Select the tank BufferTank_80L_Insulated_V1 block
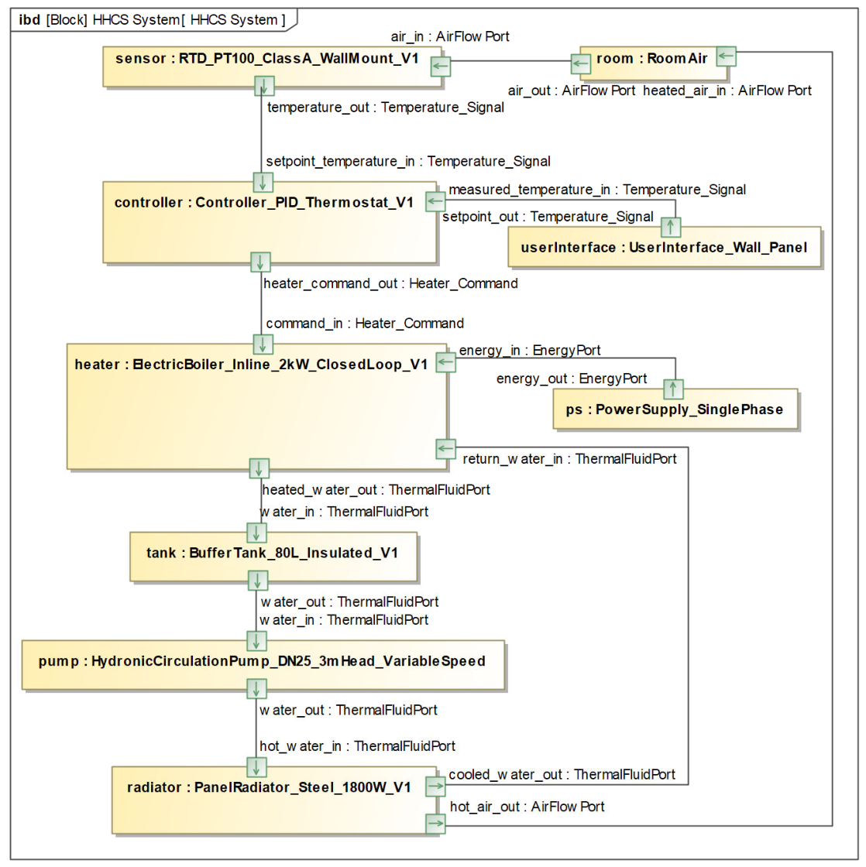 pyautogui.click(x=273, y=557)
